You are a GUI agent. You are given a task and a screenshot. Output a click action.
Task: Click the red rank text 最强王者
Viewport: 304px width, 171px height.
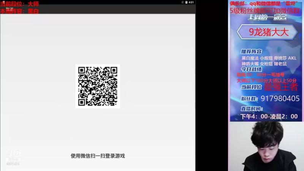coord(281,87)
